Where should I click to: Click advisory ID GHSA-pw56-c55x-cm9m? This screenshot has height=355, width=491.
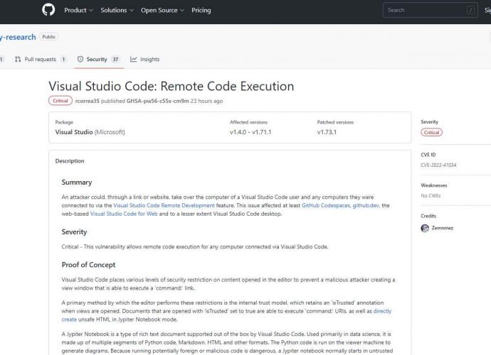click(x=158, y=101)
